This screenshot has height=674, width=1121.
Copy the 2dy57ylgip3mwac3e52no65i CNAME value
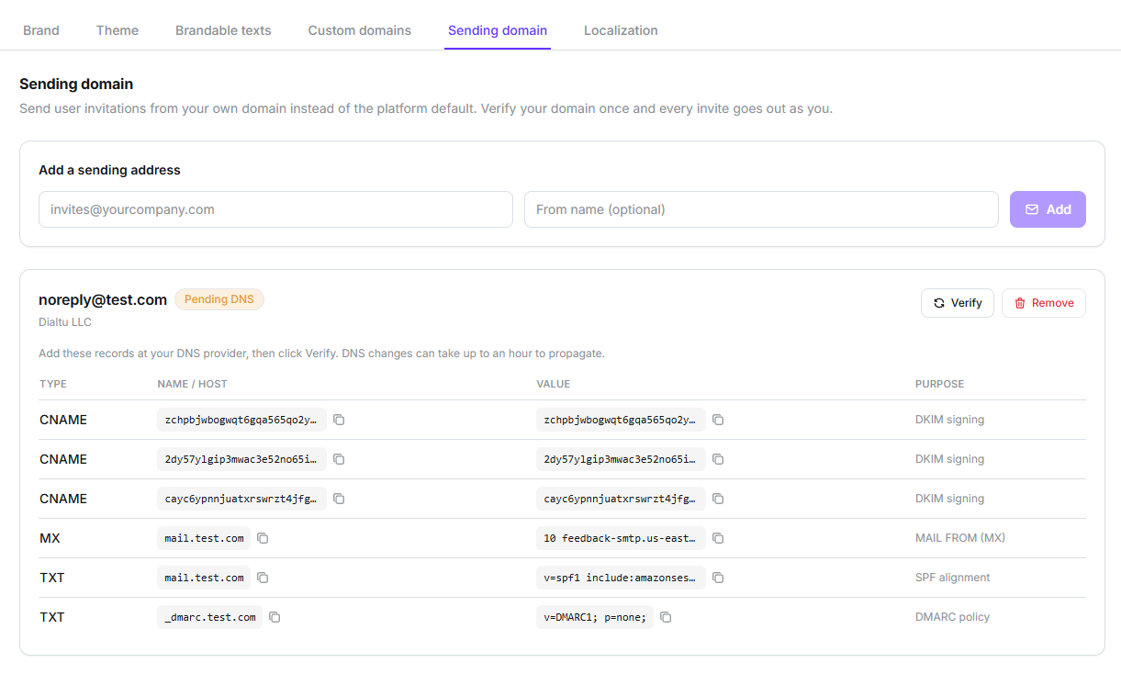tap(718, 459)
